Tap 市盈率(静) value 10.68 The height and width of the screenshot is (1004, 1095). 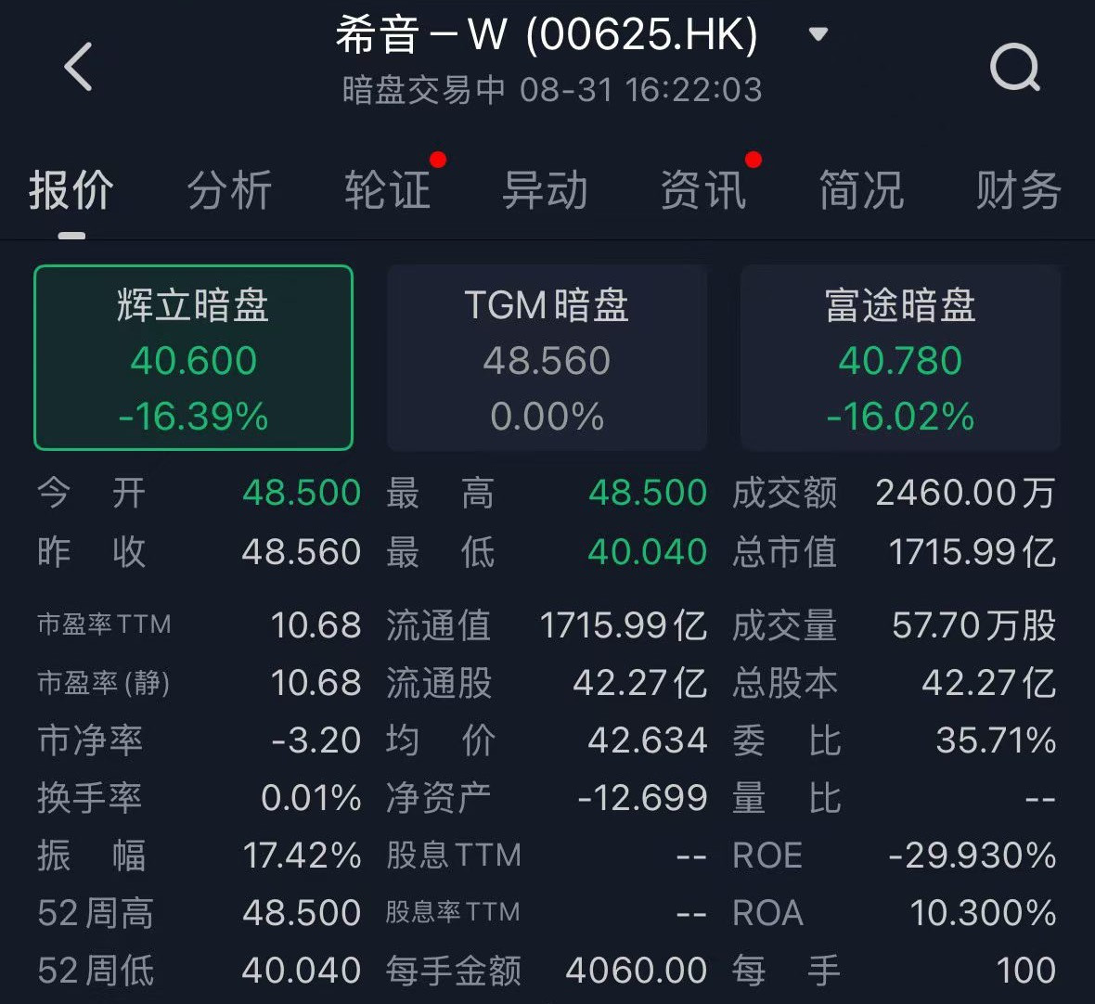coord(316,683)
